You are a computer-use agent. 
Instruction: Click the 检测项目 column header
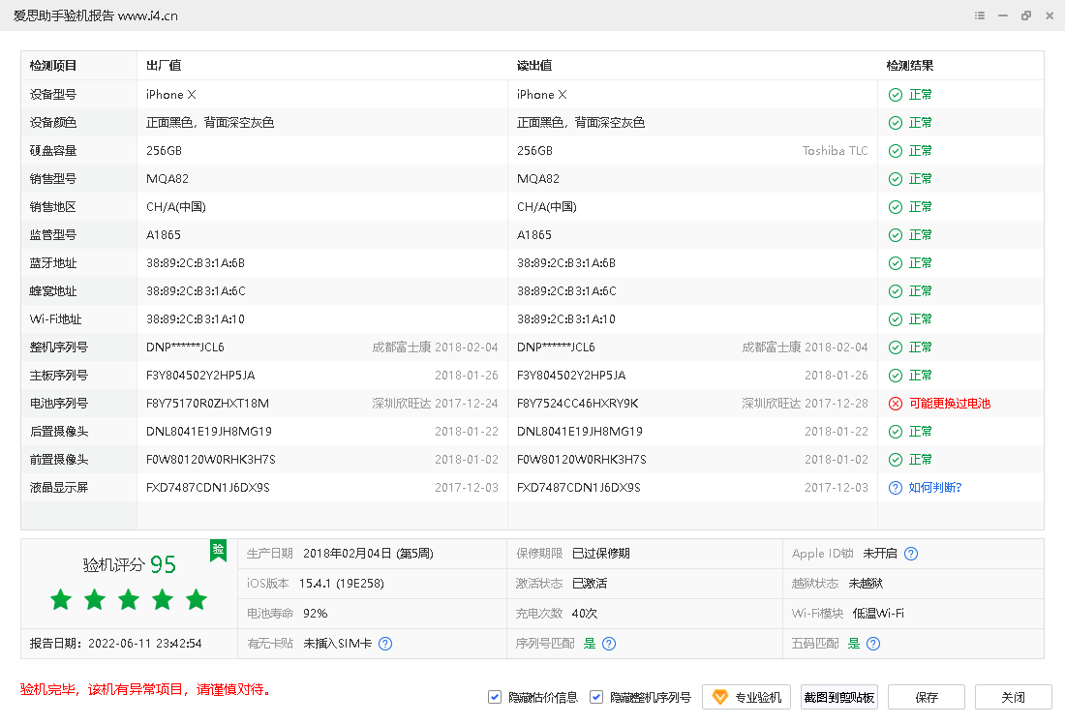(53, 66)
